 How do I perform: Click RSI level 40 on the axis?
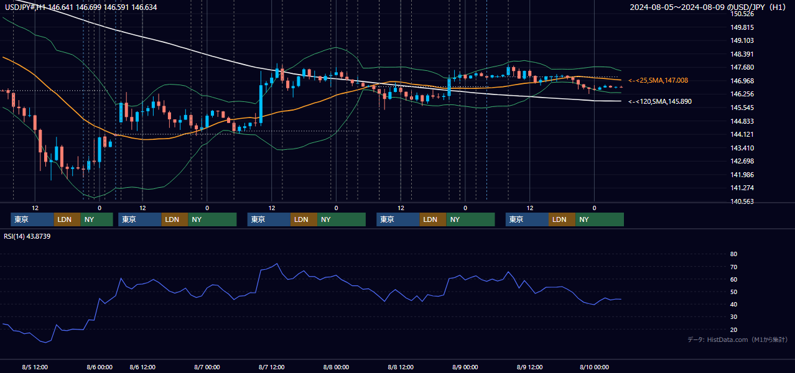pyautogui.click(x=733, y=305)
